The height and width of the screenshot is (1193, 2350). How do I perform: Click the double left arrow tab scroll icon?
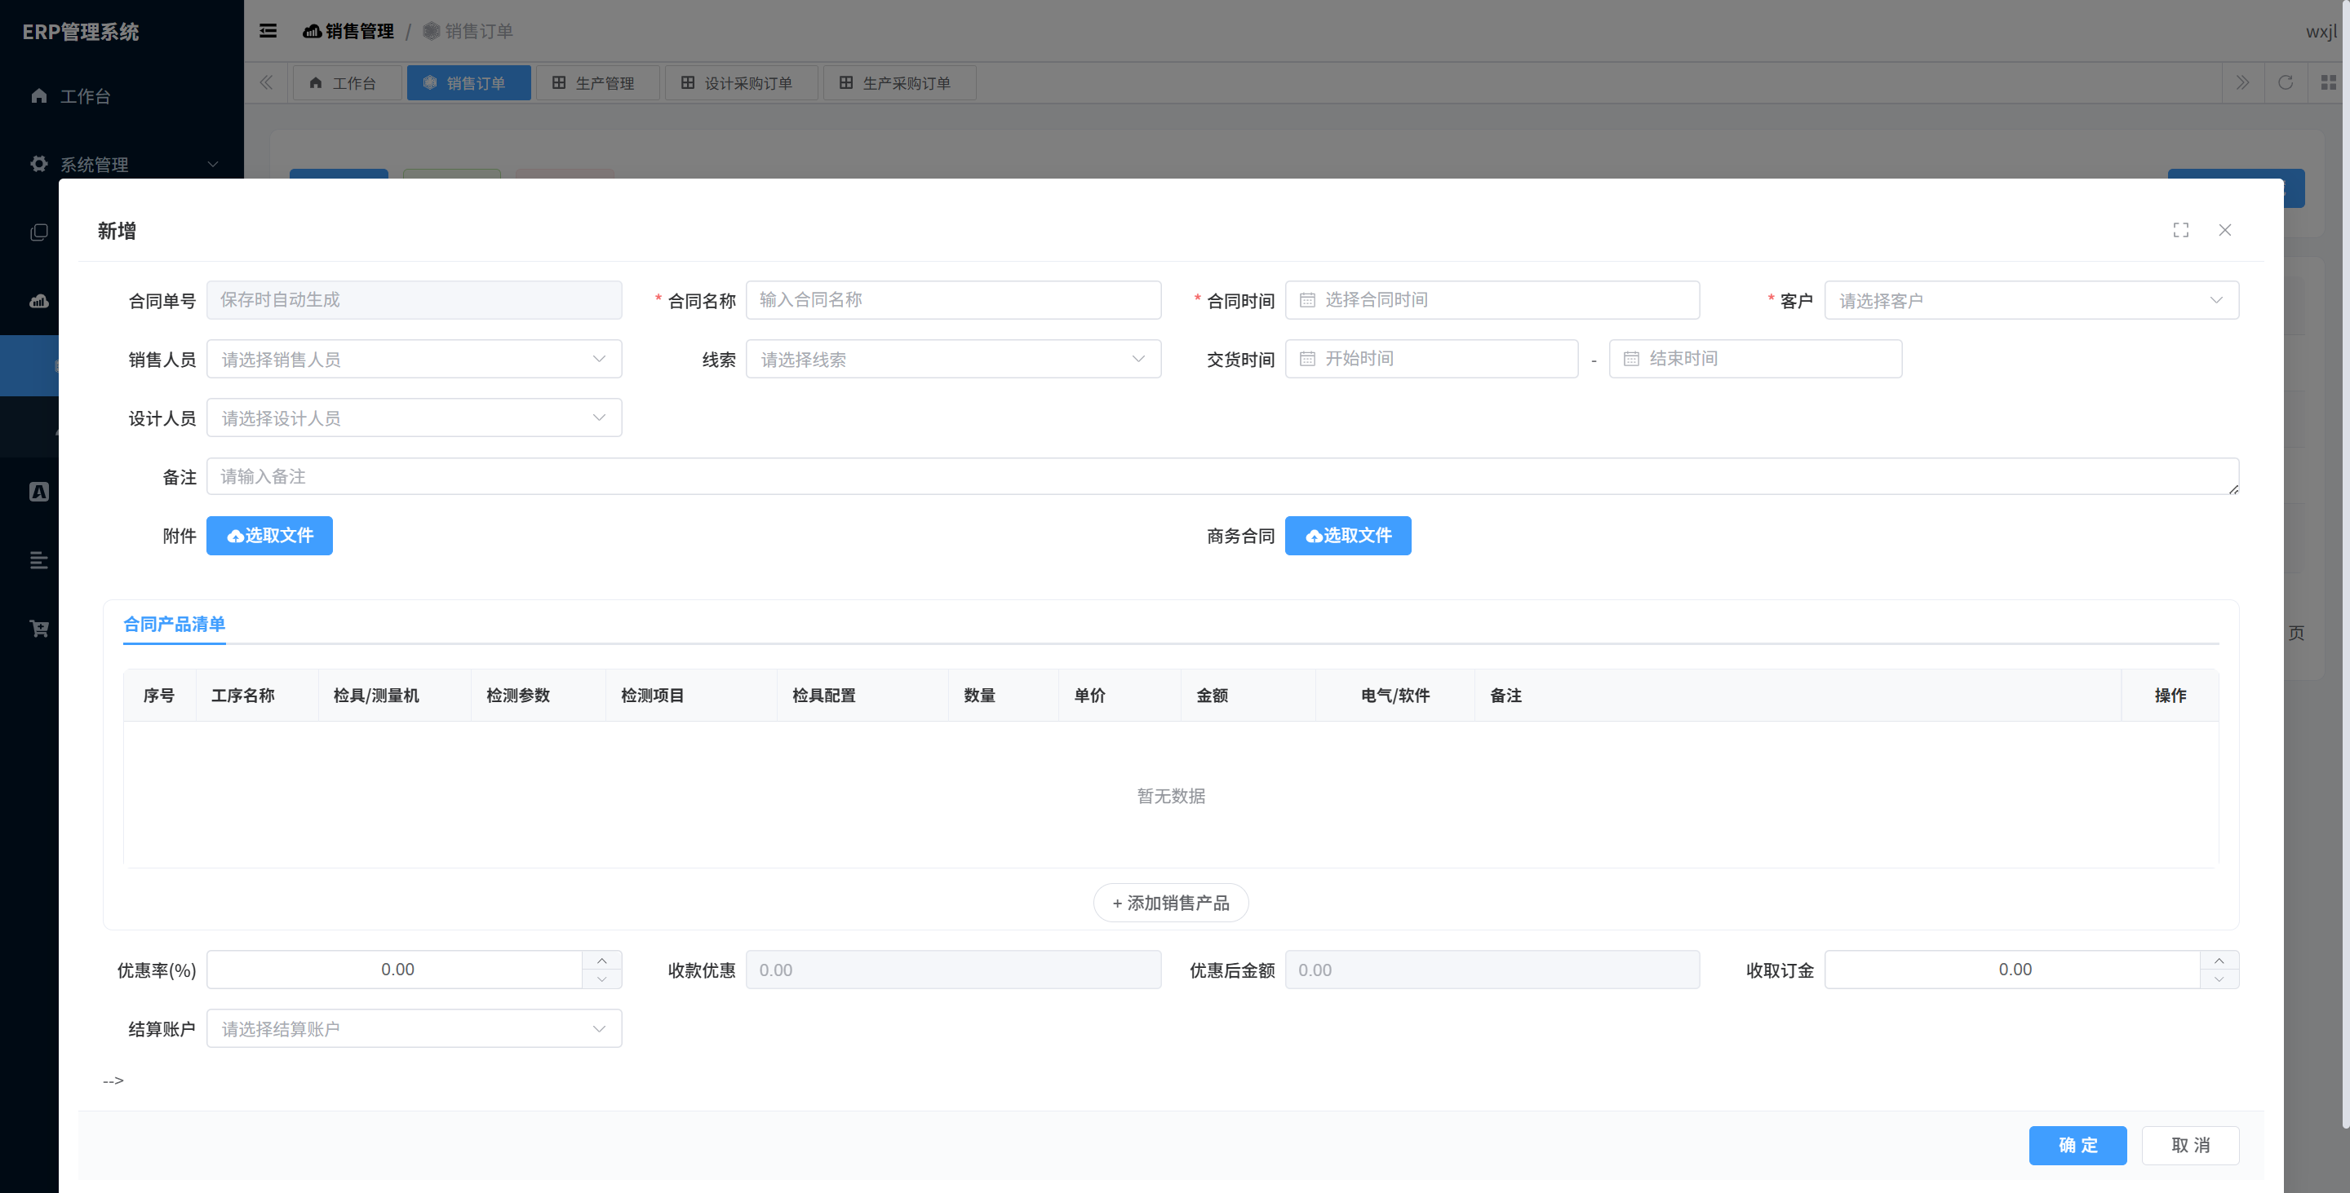click(x=266, y=83)
